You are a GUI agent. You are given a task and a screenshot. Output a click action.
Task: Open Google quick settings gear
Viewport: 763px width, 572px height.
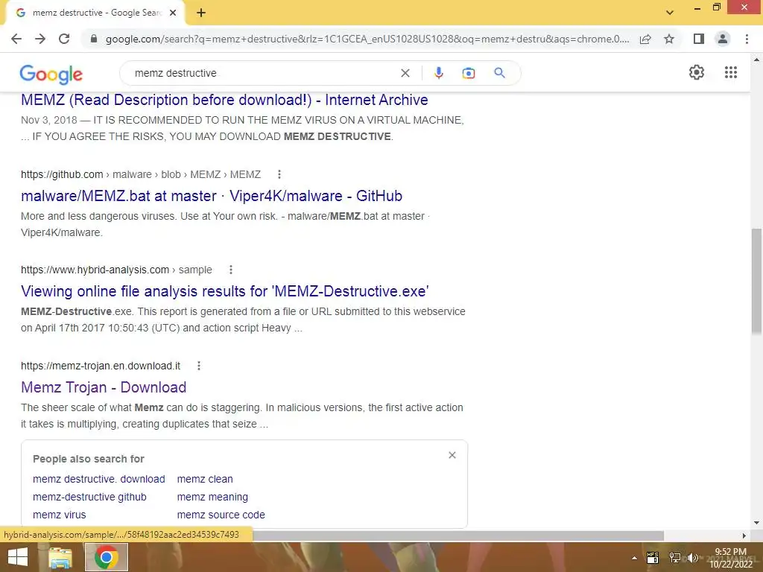click(697, 72)
